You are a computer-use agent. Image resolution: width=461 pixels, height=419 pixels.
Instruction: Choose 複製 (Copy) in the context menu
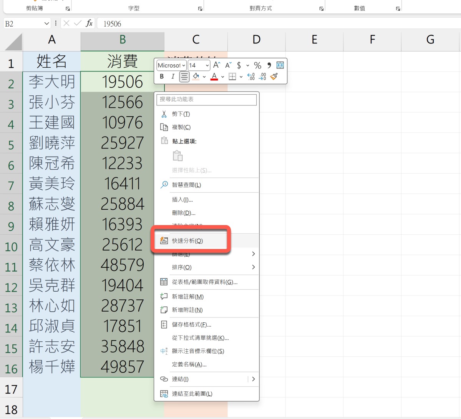(181, 127)
